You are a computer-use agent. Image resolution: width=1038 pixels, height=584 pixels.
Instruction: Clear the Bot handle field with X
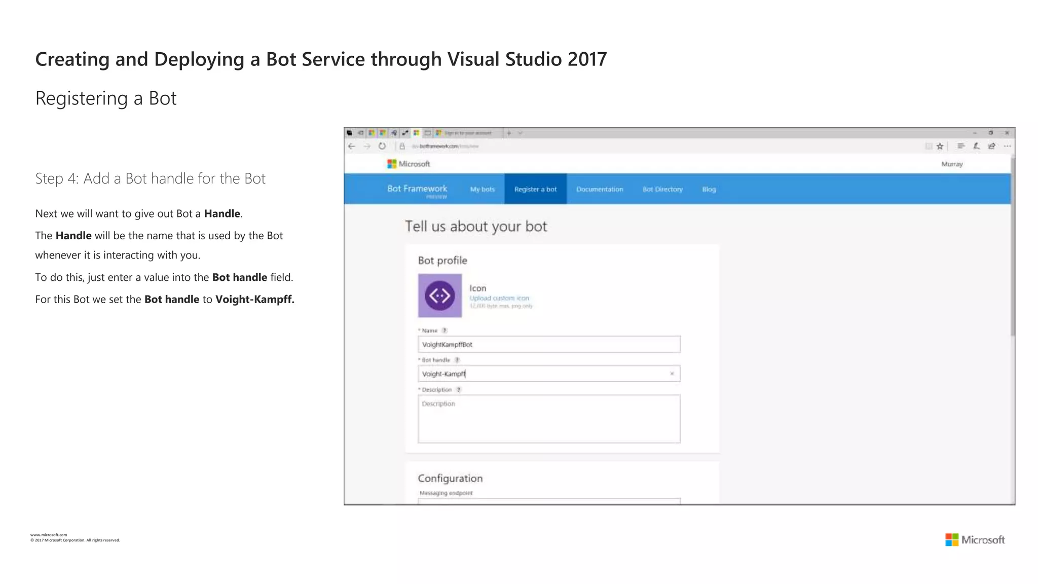click(x=672, y=374)
